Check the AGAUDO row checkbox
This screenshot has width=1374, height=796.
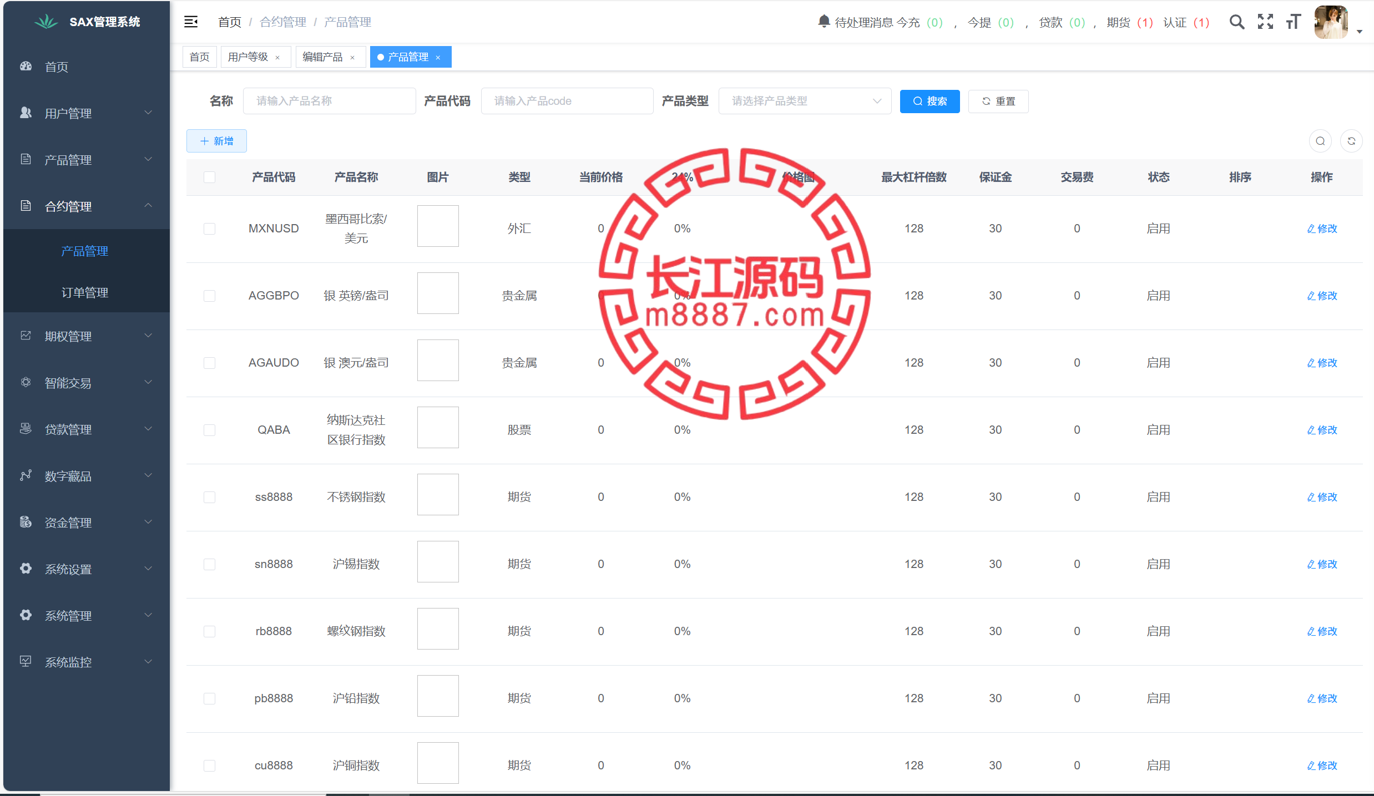click(209, 363)
